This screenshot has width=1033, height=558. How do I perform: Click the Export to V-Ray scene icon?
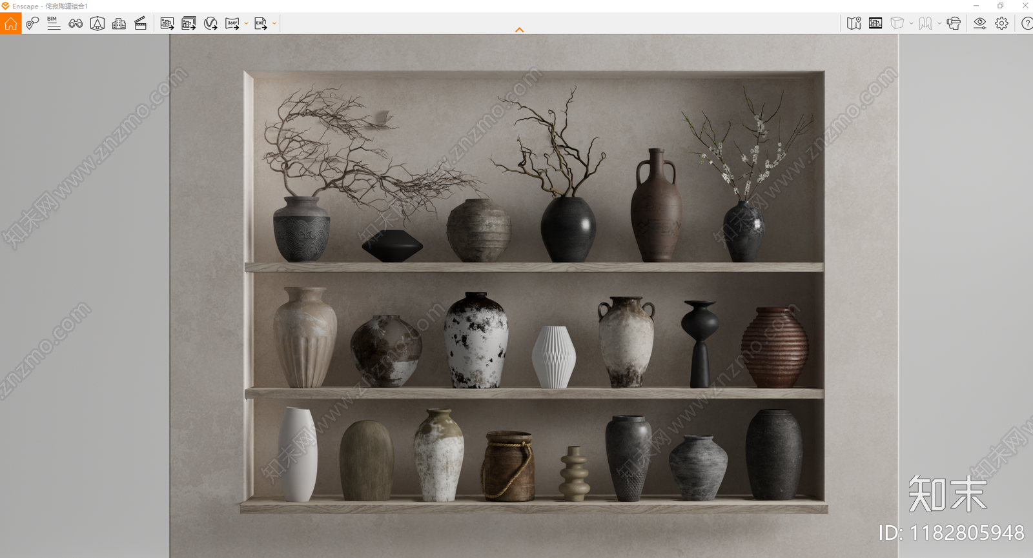(x=210, y=24)
